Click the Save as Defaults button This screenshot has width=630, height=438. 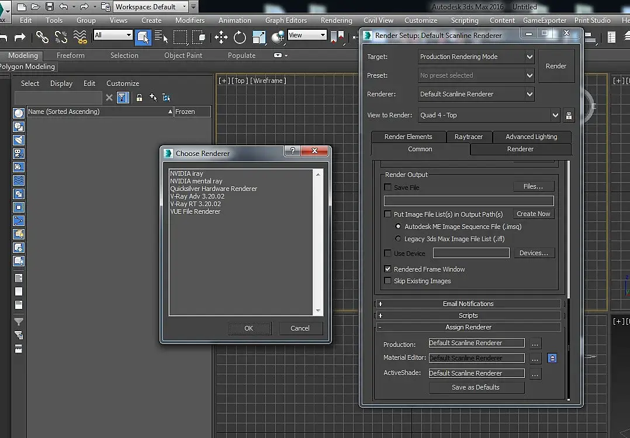click(476, 387)
